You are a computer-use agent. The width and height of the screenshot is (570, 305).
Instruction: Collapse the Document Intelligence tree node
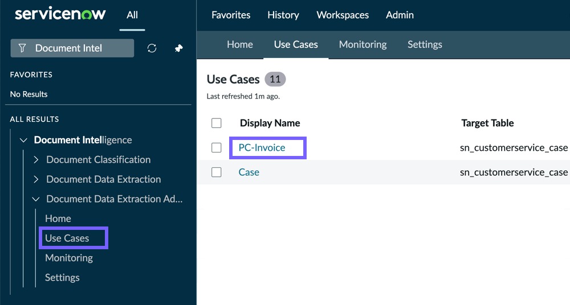[x=23, y=140]
